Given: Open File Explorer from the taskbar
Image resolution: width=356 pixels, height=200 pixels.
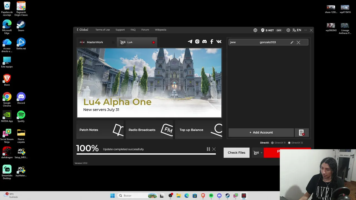Looking at the screenshot, I should click(x=179, y=196).
